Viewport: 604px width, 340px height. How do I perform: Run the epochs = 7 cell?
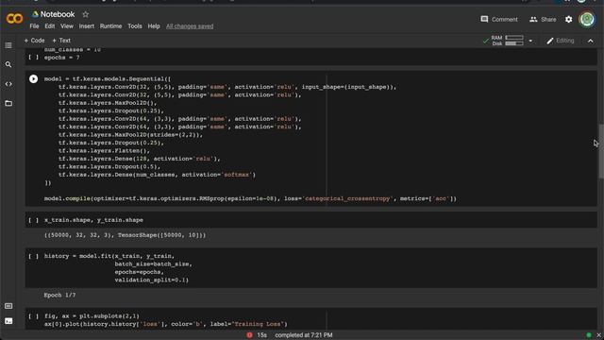[x=34, y=58]
